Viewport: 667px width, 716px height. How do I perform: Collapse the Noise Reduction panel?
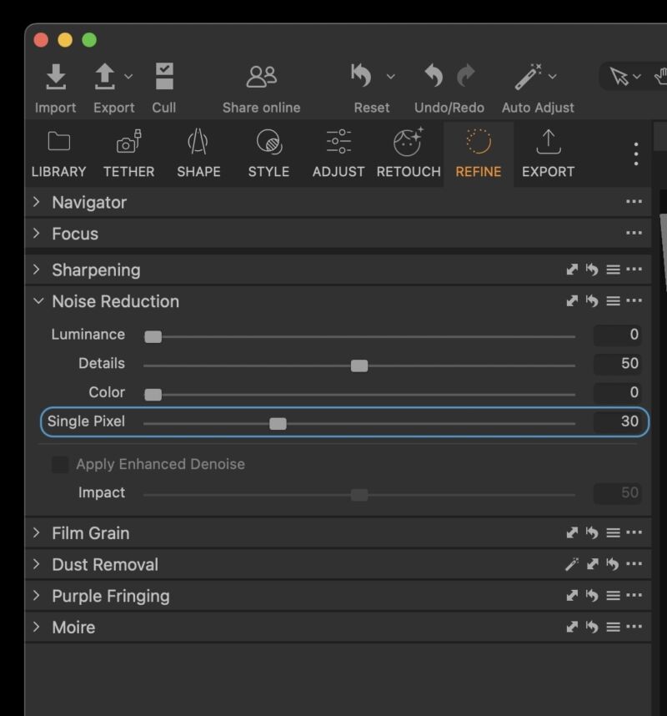tap(38, 301)
